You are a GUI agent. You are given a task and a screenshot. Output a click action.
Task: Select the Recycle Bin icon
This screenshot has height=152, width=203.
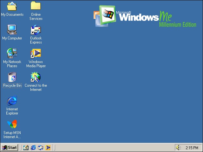tap(12, 77)
